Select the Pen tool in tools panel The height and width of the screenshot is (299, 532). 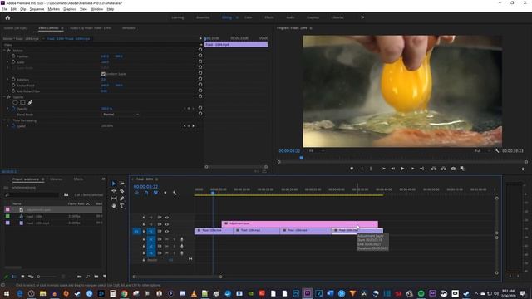click(x=122, y=199)
